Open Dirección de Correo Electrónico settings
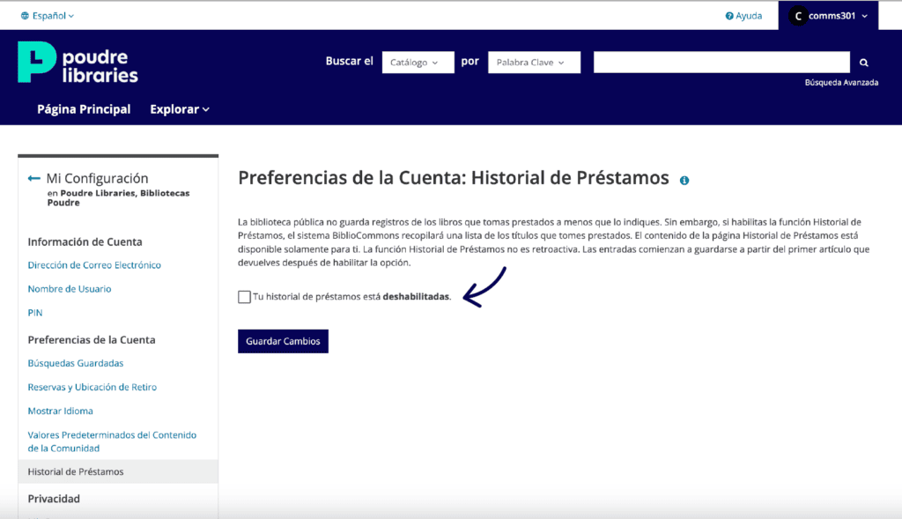This screenshot has height=519, width=902. point(94,265)
